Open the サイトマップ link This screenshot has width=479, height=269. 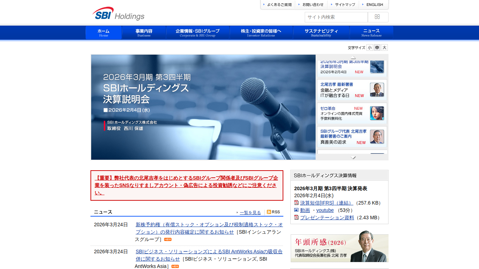pyautogui.click(x=343, y=5)
